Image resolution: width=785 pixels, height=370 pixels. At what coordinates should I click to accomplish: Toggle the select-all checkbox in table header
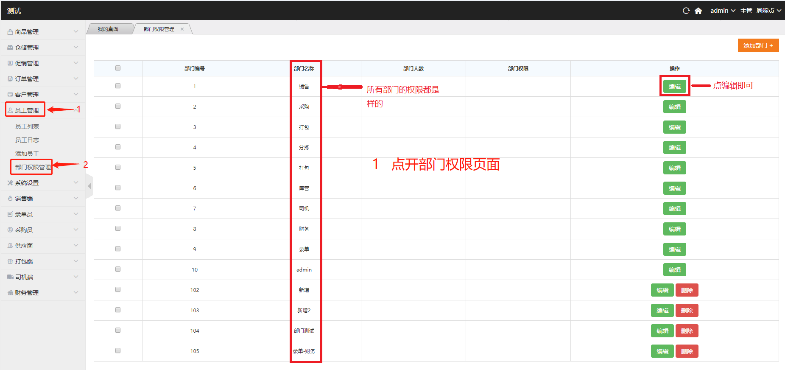(118, 68)
